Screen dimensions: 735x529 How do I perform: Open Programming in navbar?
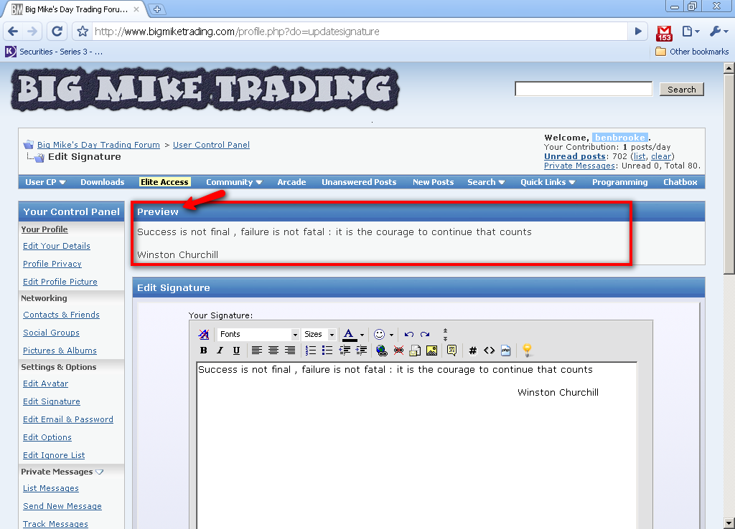pos(619,182)
